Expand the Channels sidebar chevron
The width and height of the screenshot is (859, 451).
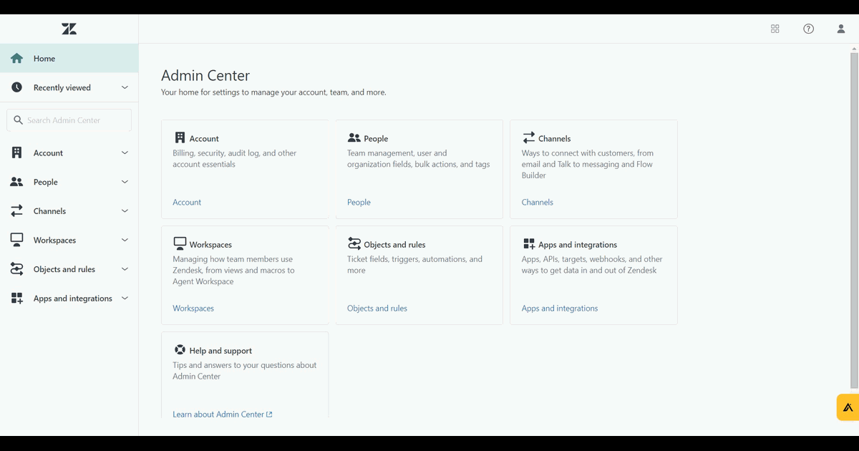coord(125,211)
